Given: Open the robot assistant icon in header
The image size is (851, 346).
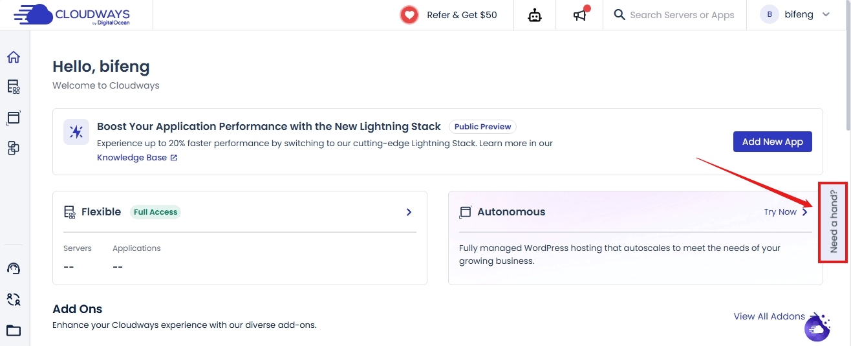Looking at the screenshot, I should coord(535,15).
